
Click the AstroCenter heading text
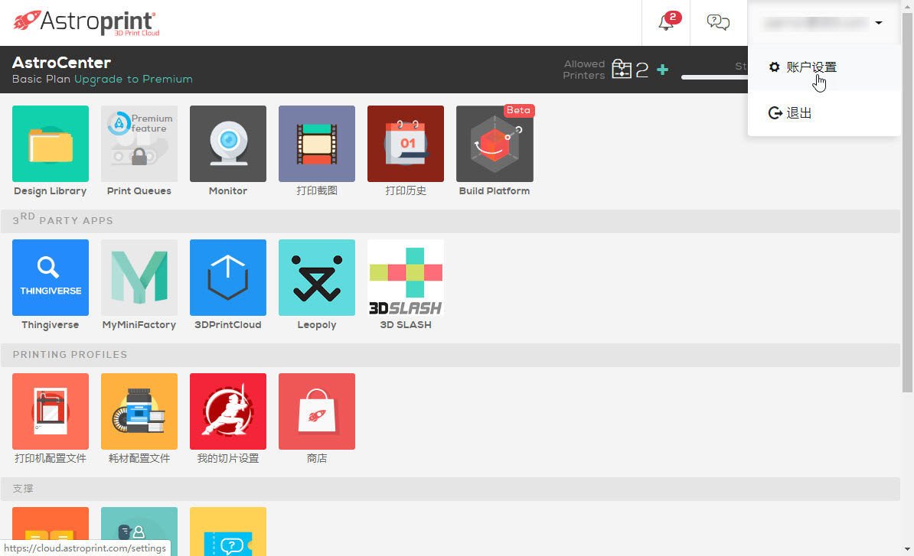tap(61, 62)
